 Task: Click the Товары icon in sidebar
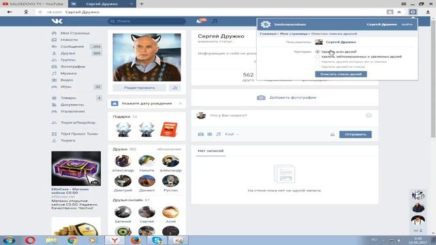pos(54,98)
